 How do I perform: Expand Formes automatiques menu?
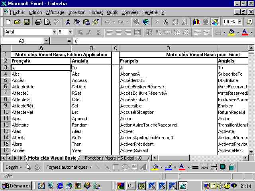tap(69, 167)
